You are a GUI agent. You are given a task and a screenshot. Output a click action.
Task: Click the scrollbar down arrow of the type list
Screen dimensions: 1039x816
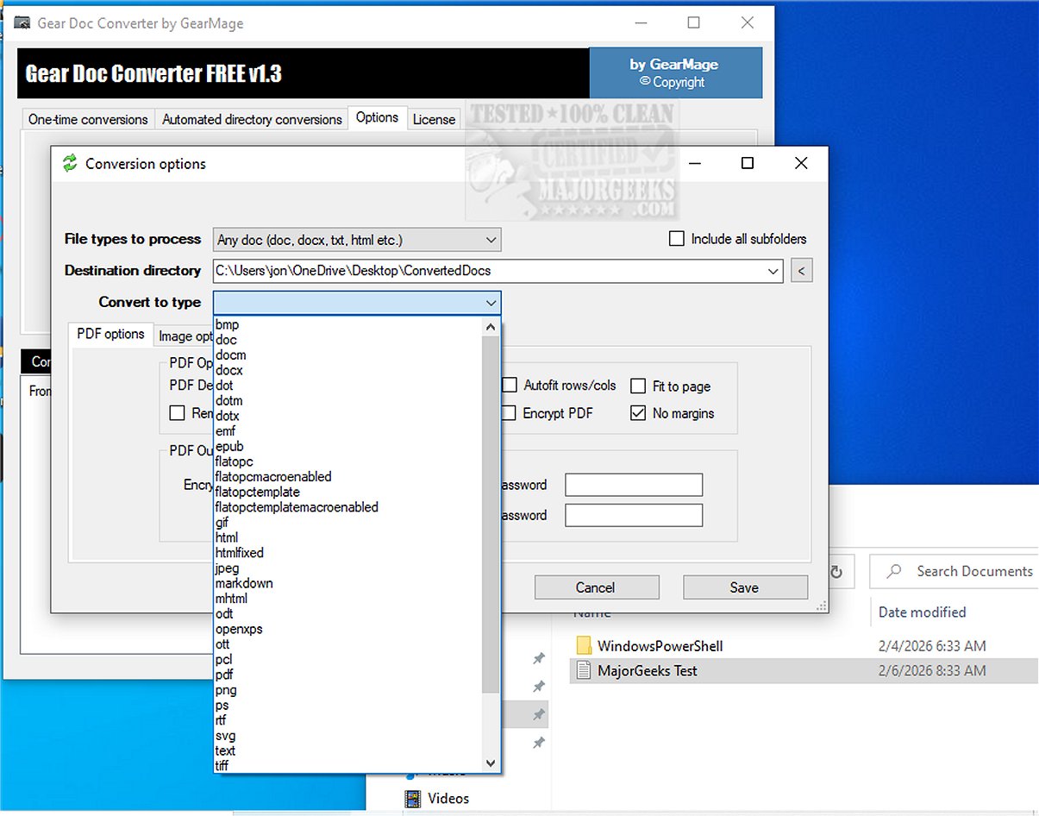(x=491, y=763)
